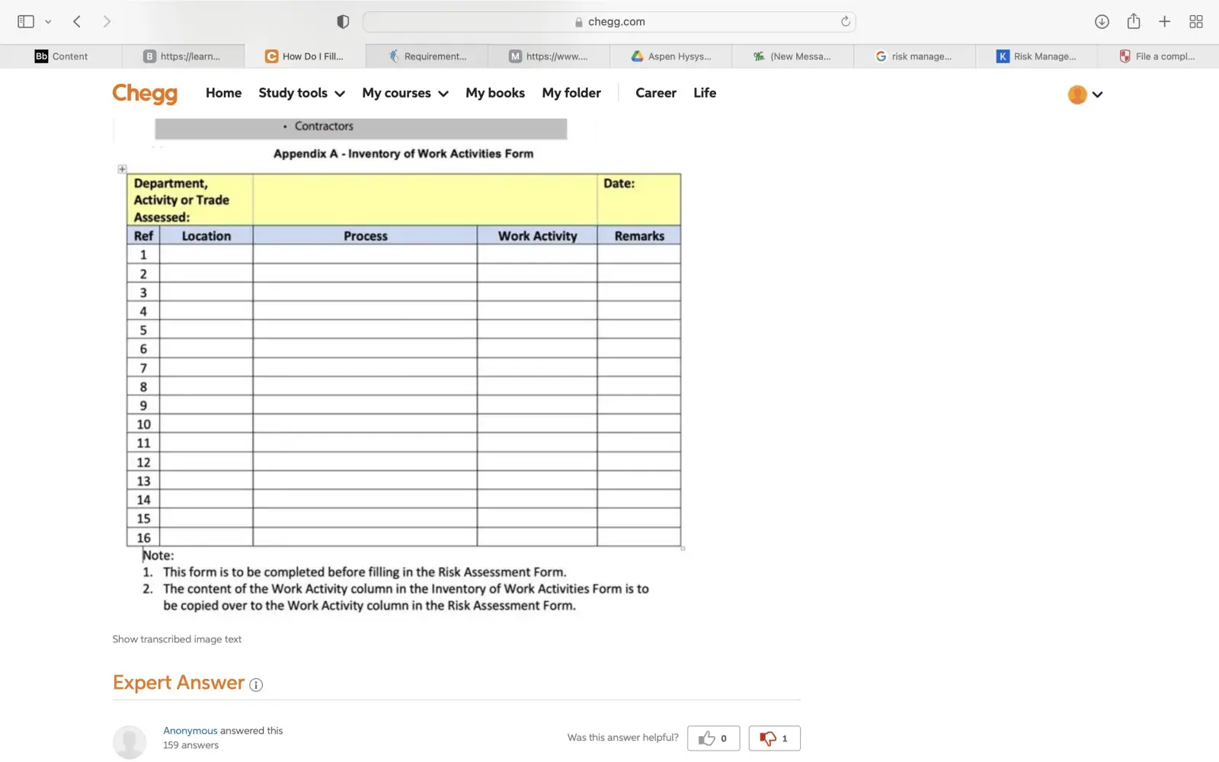Go back with the browser back arrow
Image resolution: width=1219 pixels, height=762 pixels.
(x=77, y=21)
